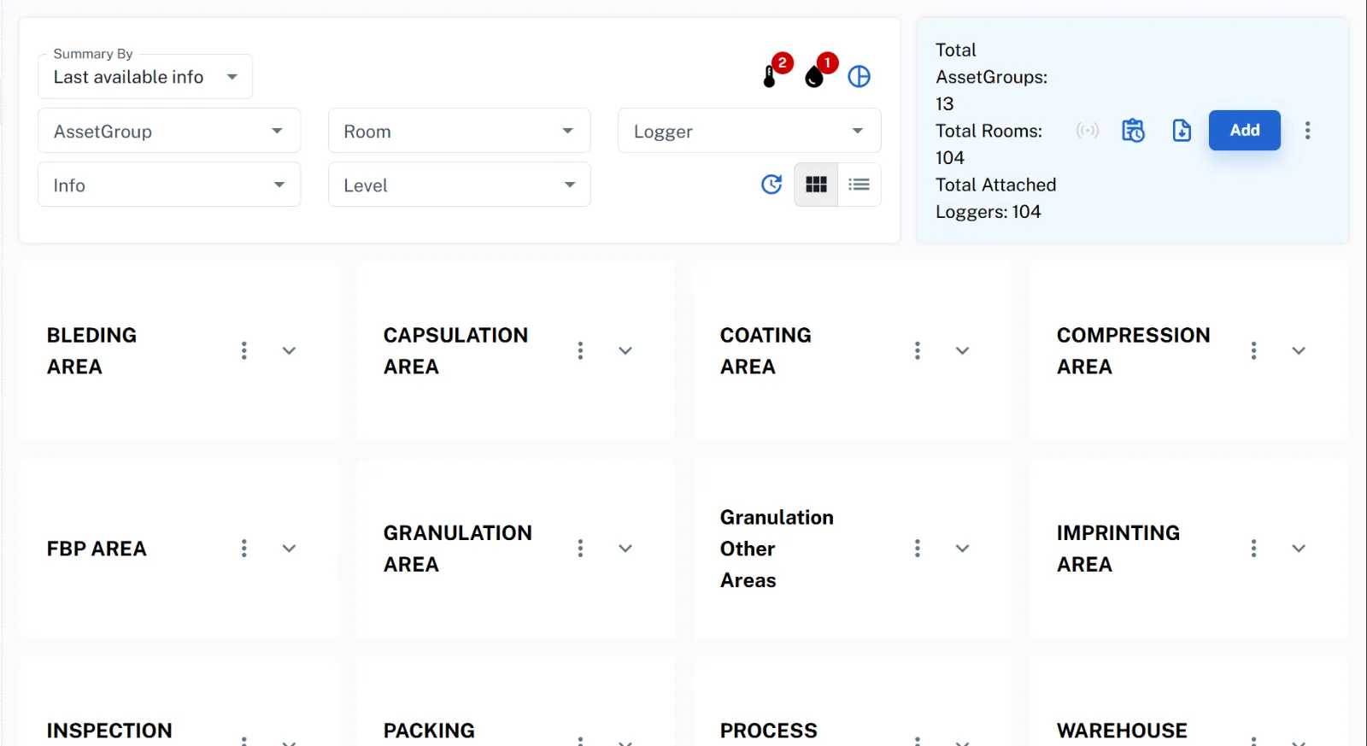Expand the CAPSULATION AREA card
The image size is (1367, 746).
tap(625, 350)
